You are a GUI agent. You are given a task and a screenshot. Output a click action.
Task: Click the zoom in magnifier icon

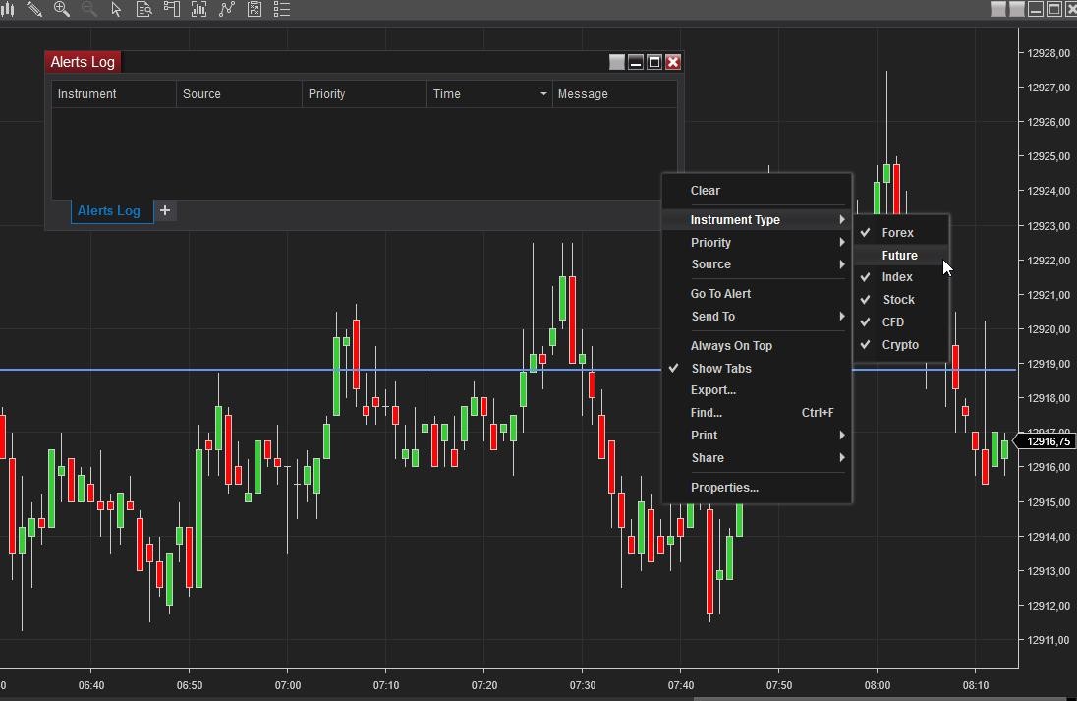(61, 9)
